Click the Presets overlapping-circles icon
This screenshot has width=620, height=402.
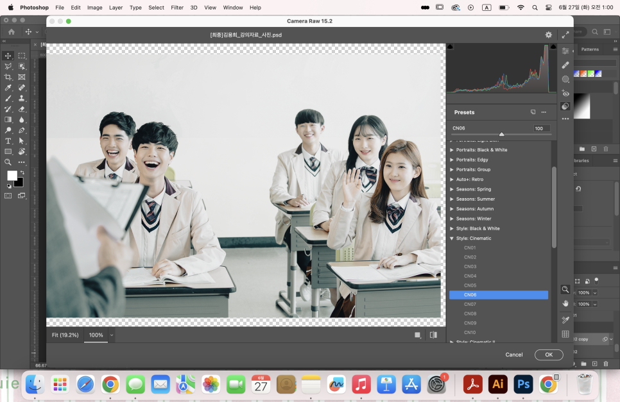click(x=565, y=106)
